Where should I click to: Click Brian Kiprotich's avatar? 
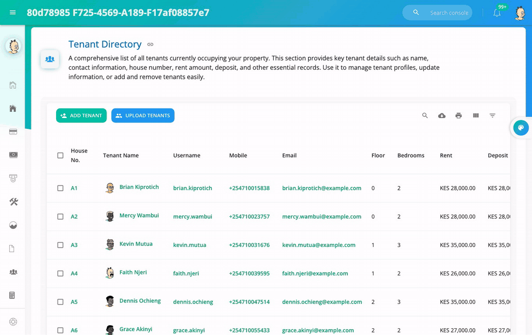(x=110, y=188)
